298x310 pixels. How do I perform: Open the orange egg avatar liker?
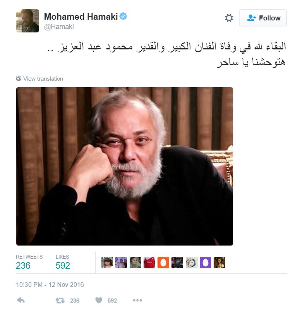tap(163, 263)
